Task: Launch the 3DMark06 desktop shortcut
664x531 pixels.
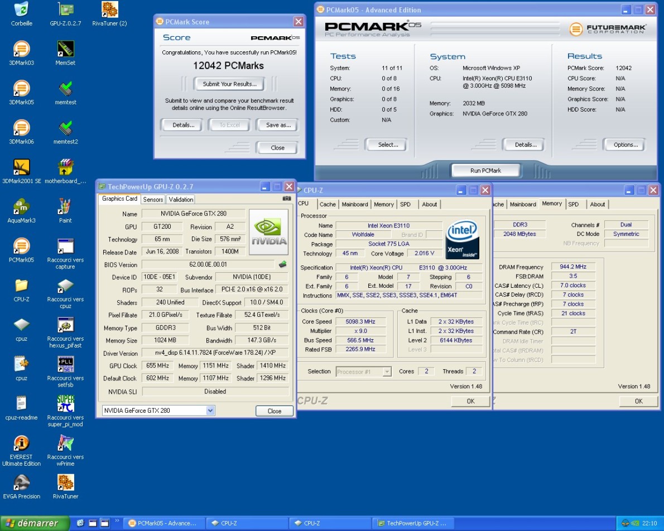Action: point(21,132)
